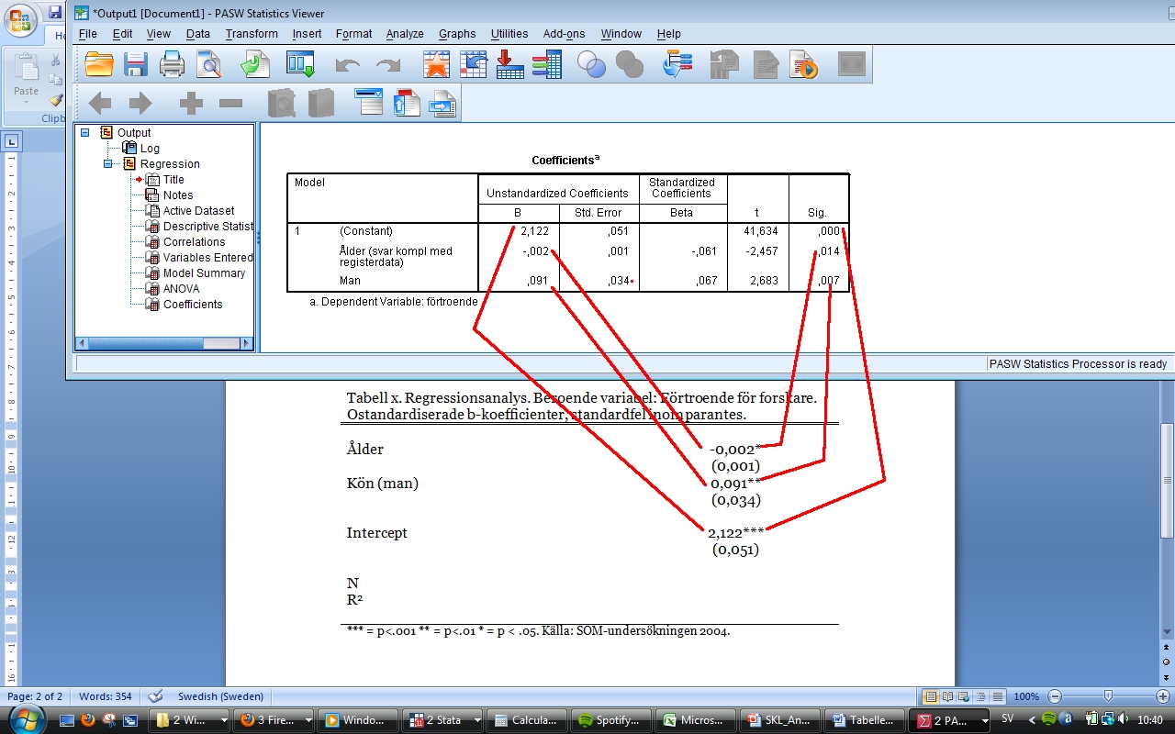
Task: Save output with the floppy disk icon
Action: [x=136, y=65]
